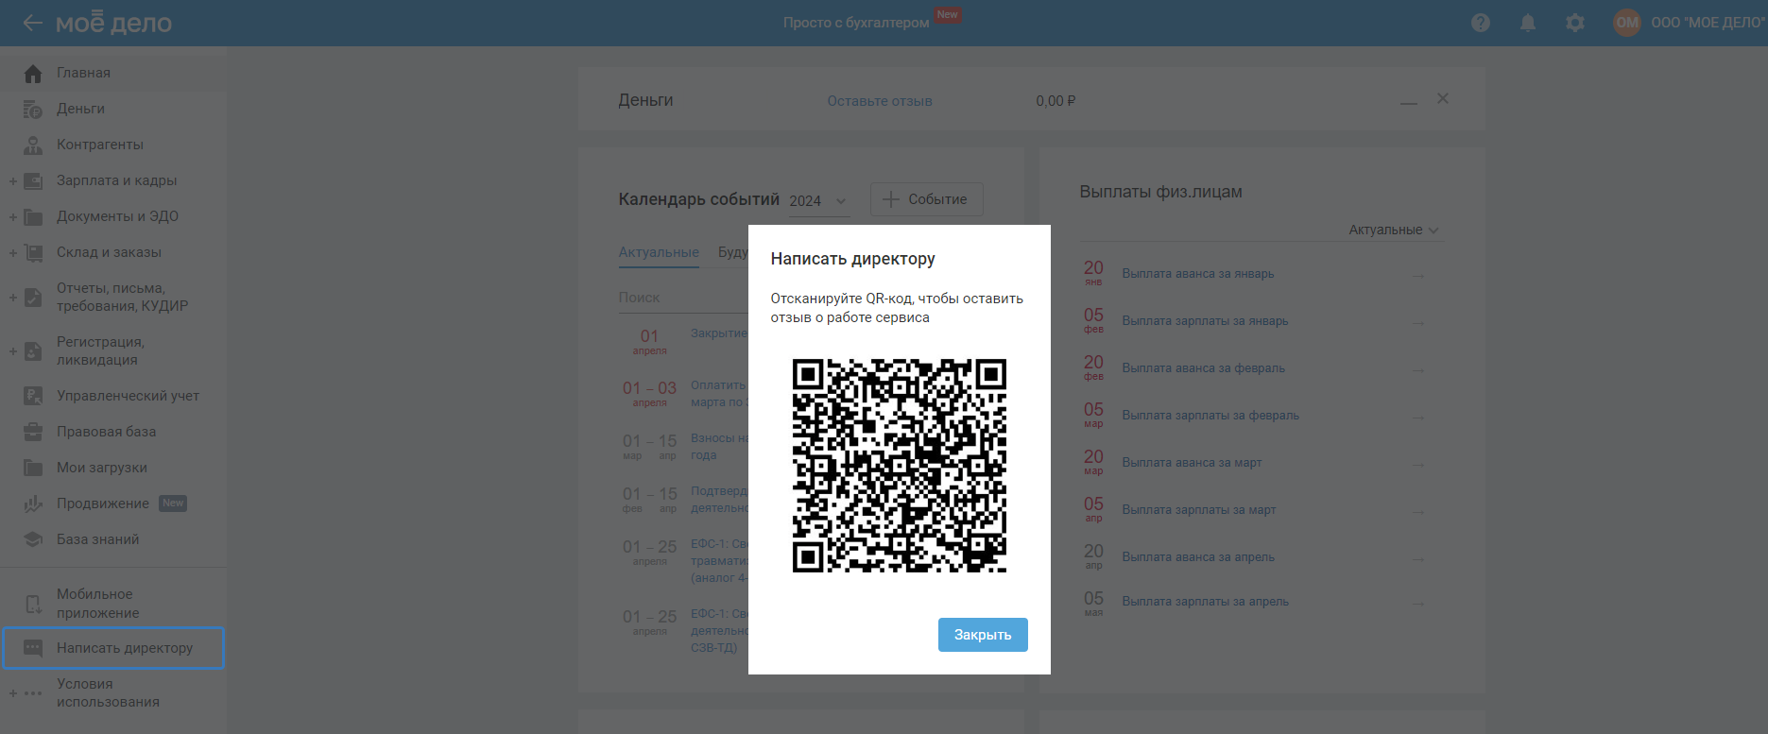Click the Продвижение chart icon
Viewport: 1768px width, 734px height.
pyautogui.click(x=33, y=504)
